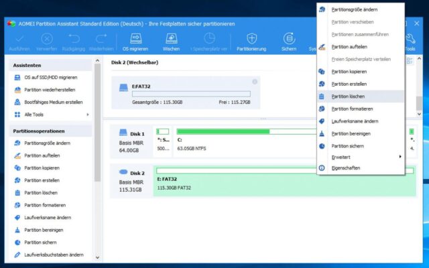Screen dimensions: 429x268
Task: Click the Wischen toolbar icon
Action: pos(172,39)
